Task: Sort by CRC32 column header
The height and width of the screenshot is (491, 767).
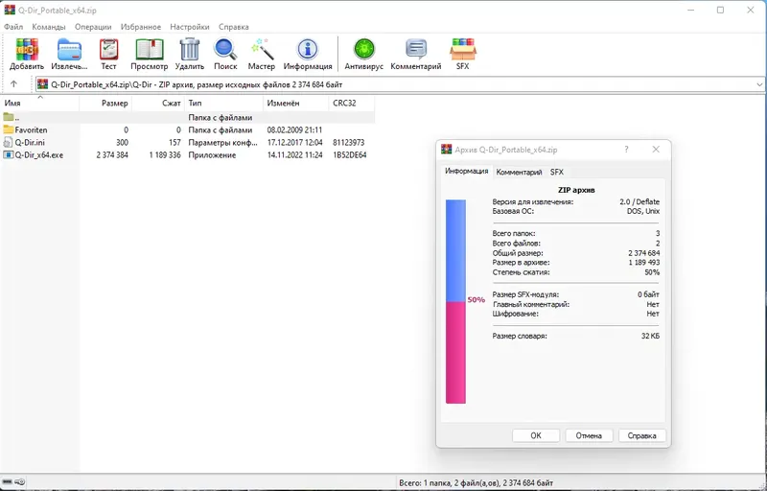Action: tap(352, 104)
